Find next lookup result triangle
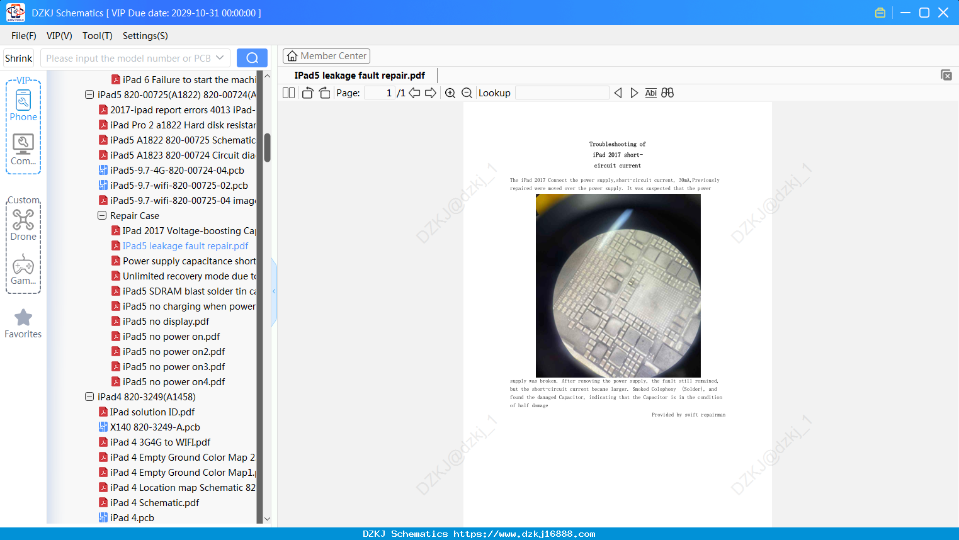The image size is (959, 540). pos(634,93)
